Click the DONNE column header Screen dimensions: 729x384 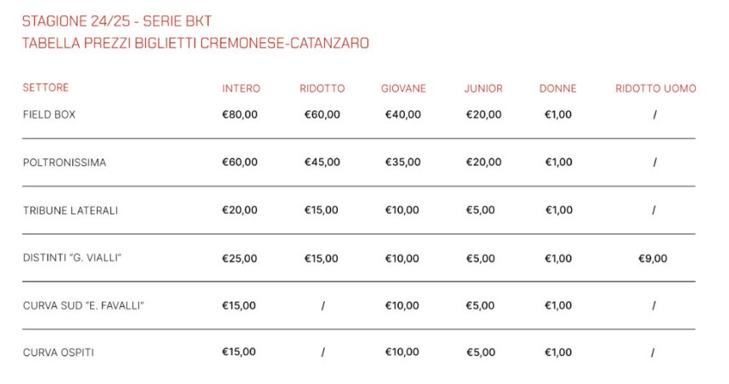[558, 88]
